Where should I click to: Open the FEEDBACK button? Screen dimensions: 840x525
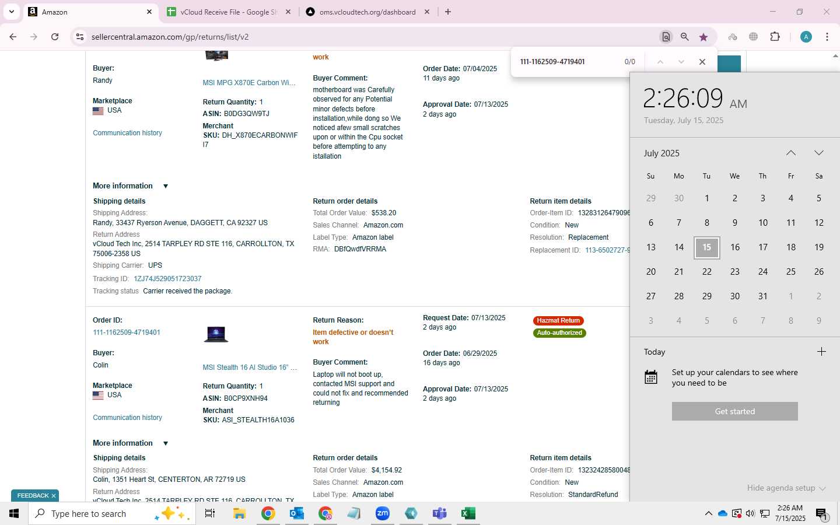[x=33, y=496]
